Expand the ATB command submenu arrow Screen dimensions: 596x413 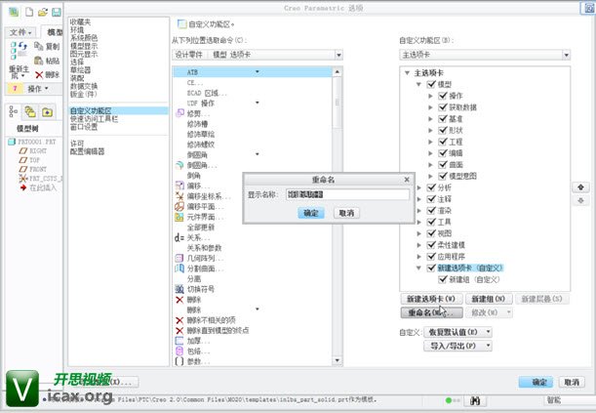[258, 71]
